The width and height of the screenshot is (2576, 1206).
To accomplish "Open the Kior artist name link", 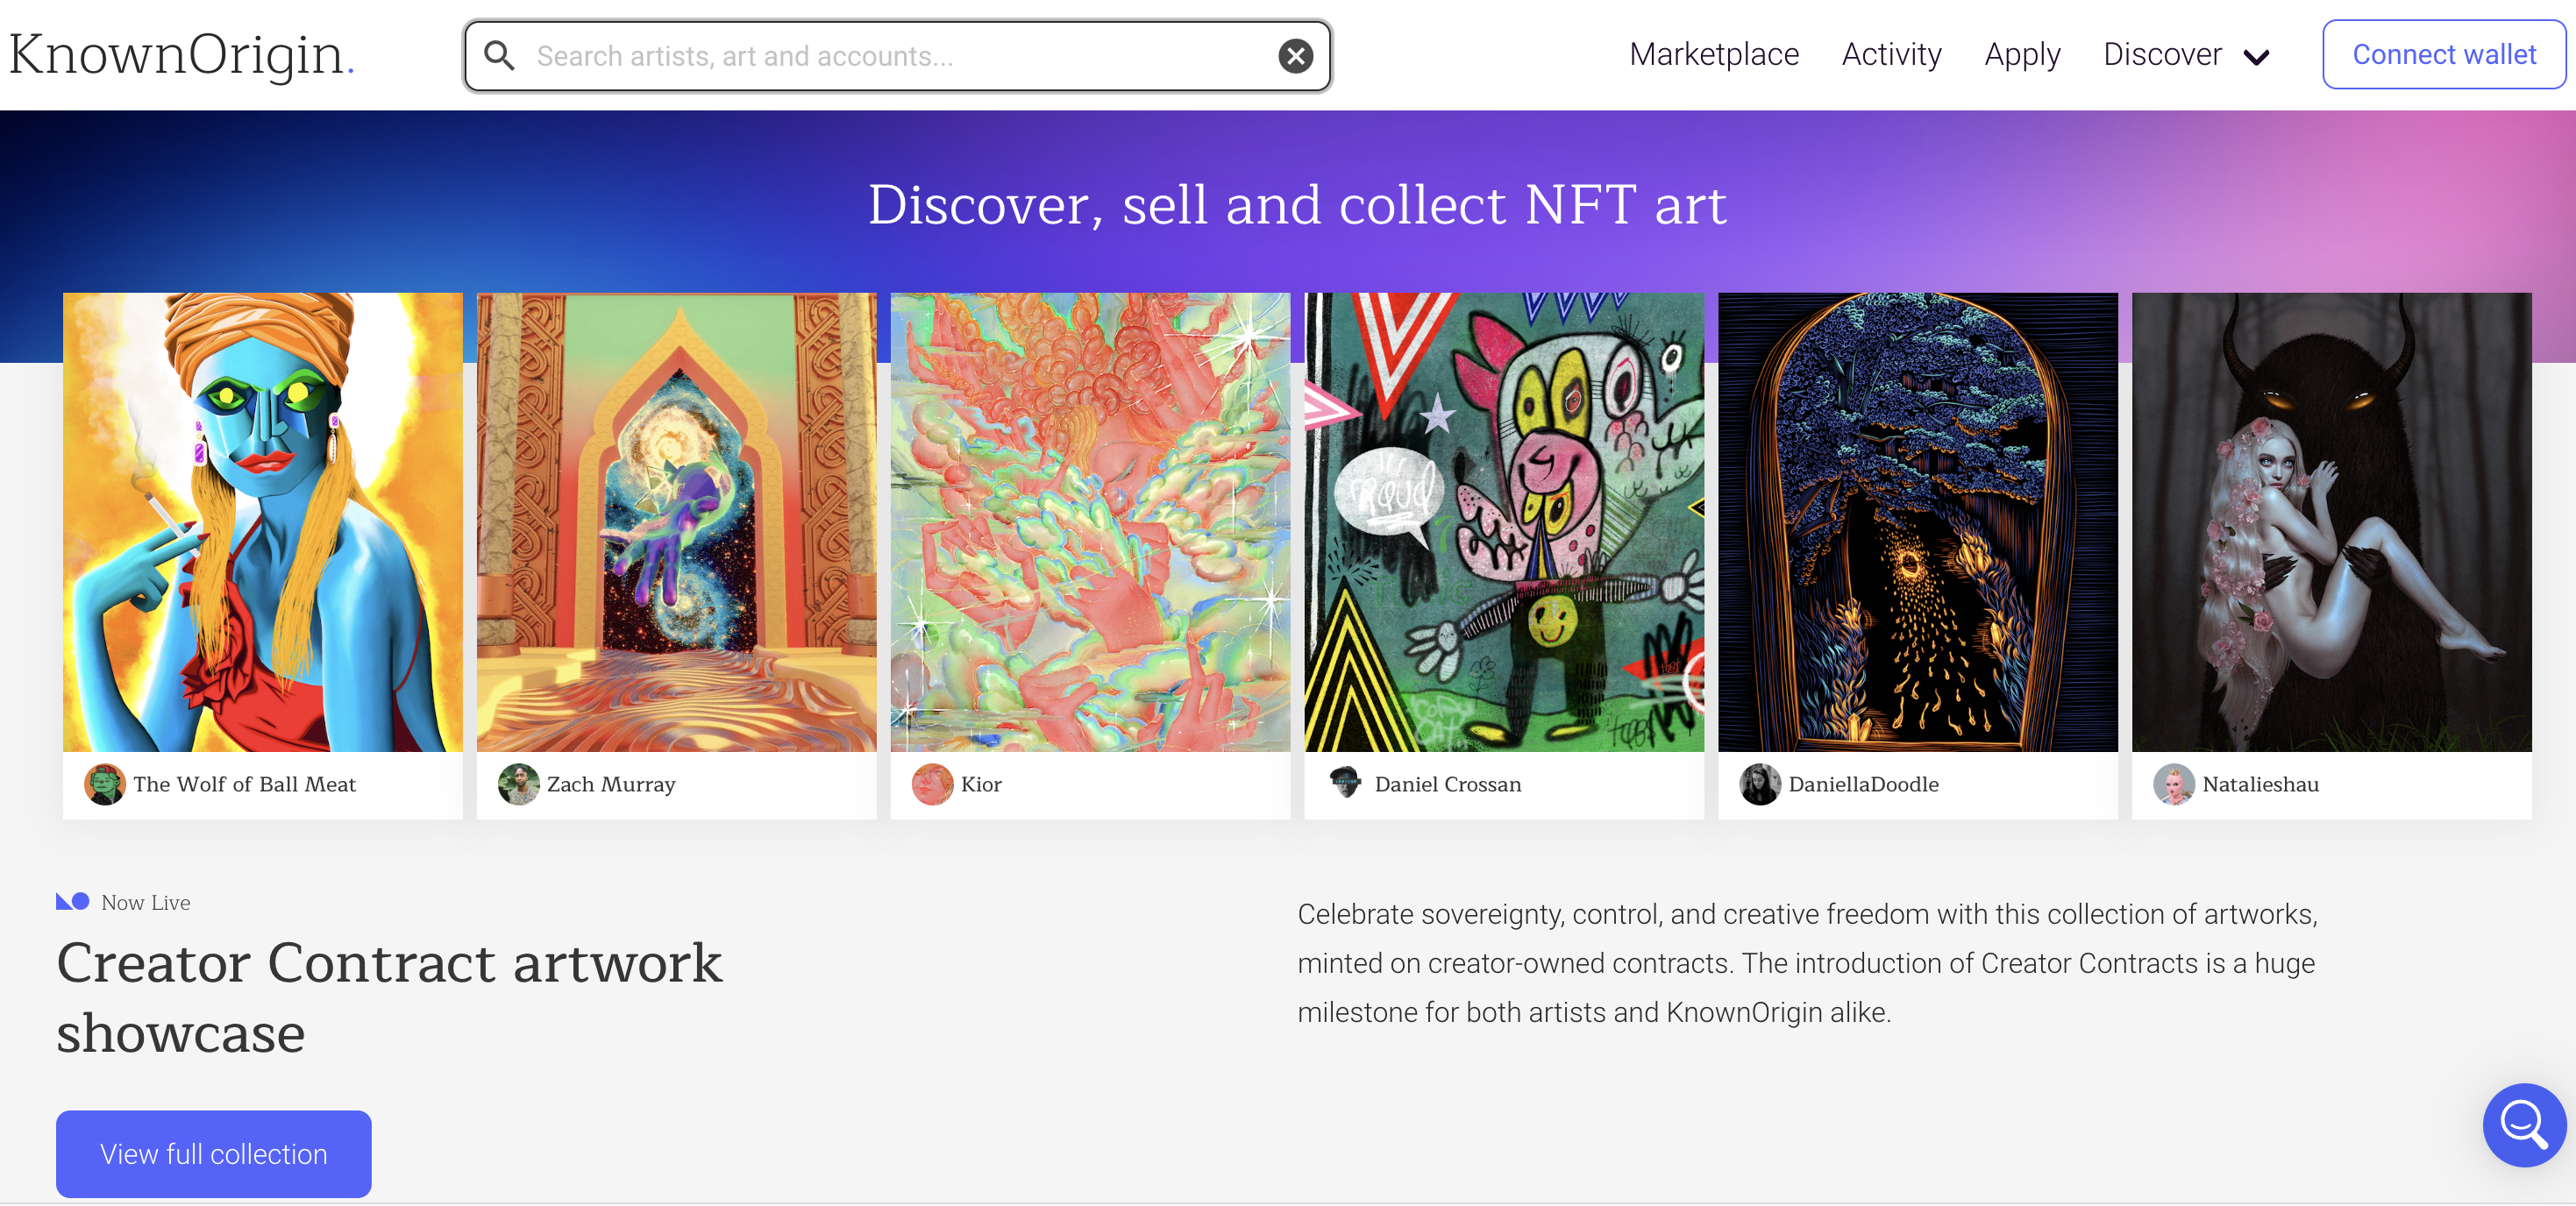I will point(981,784).
